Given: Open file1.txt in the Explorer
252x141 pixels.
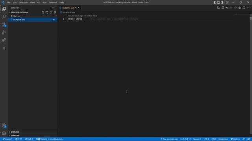Looking at the screenshot, I should click(x=32, y=16).
